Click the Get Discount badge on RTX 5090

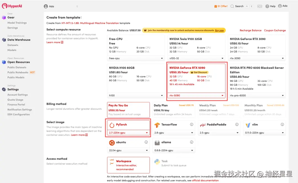pyautogui.click(x=199, y=72)
